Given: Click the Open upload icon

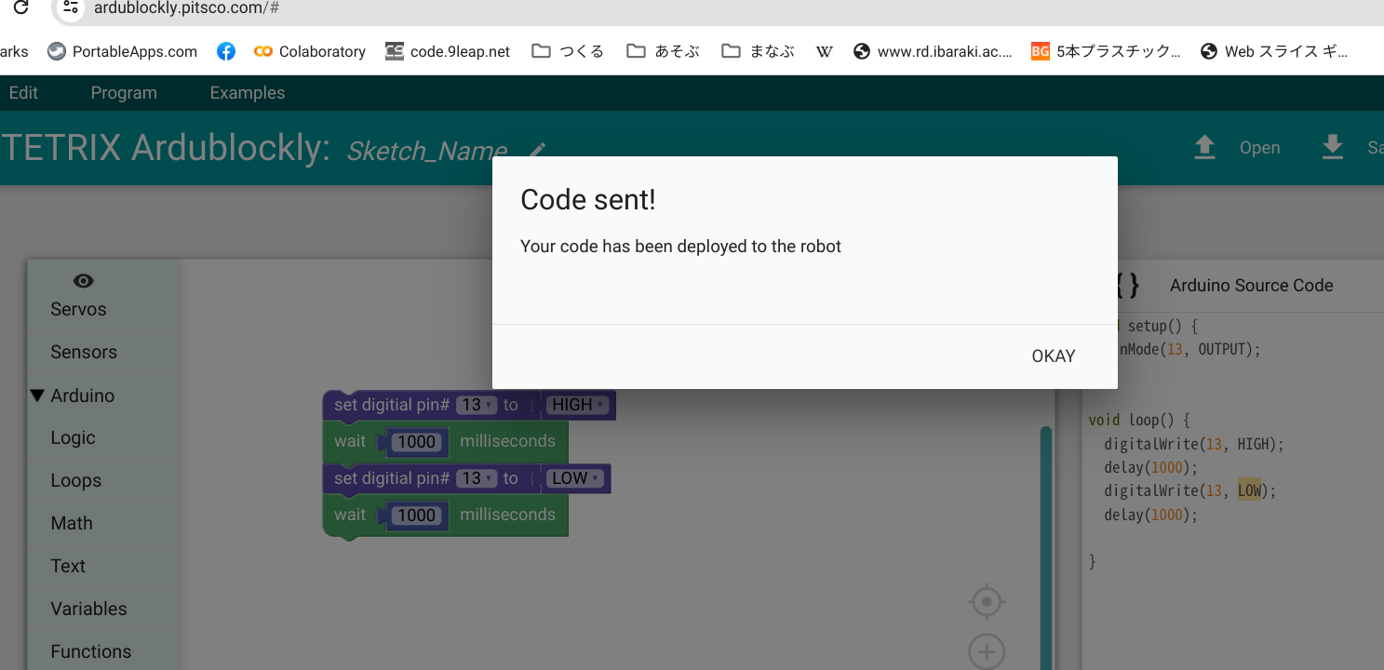Looking at the screenshot, I should (1204, 147).
